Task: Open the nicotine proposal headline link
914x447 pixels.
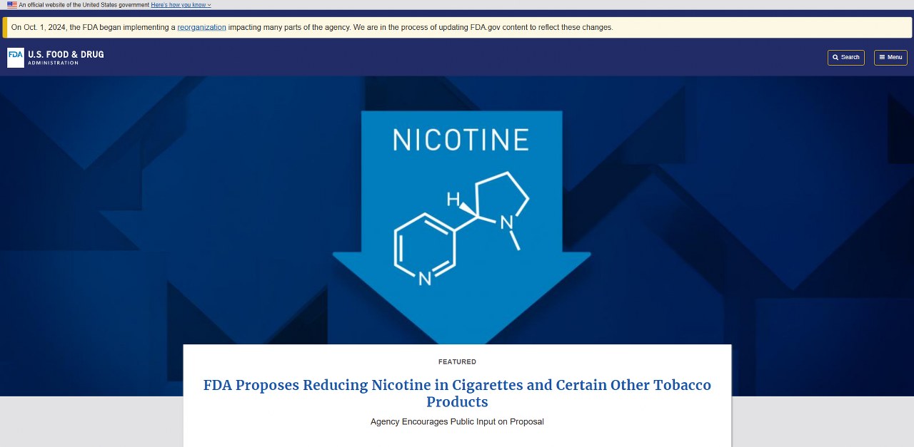Action: pos(457,394)
